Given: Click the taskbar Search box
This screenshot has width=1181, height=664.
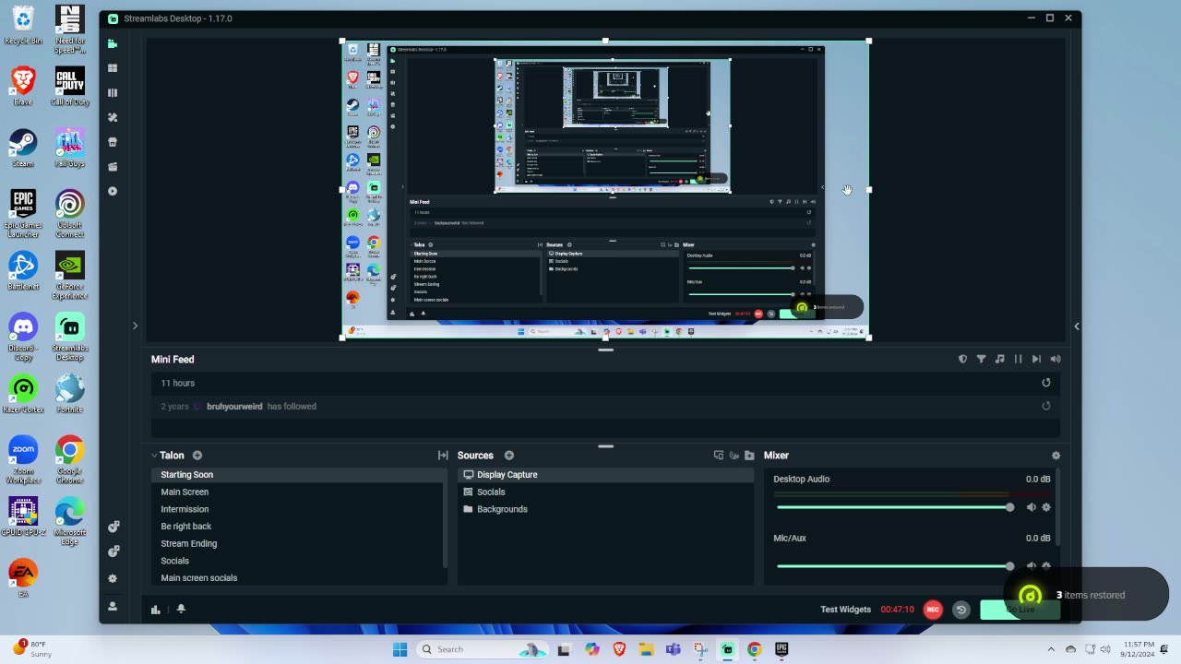Looking at the screenshot, I should coord(483,649).
